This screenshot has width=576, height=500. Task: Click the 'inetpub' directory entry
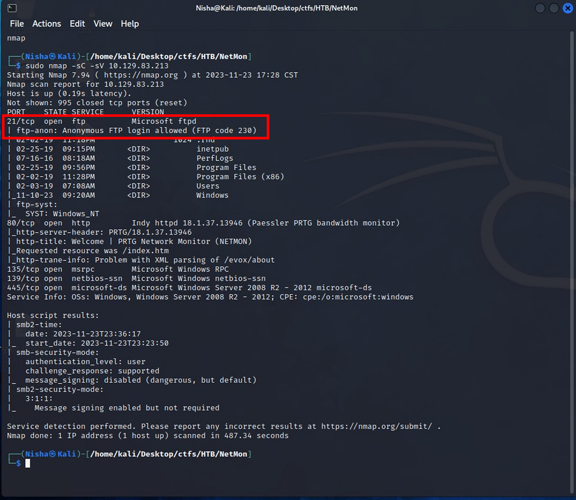point(212,149)
